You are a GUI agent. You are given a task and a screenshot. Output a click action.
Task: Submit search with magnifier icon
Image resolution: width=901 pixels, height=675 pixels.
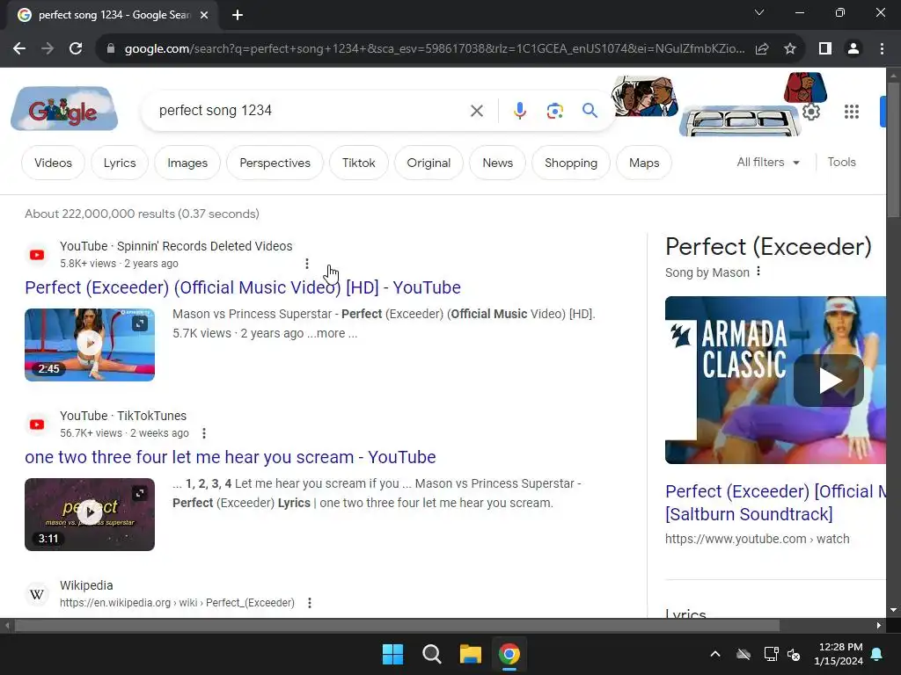coord(590,110)
